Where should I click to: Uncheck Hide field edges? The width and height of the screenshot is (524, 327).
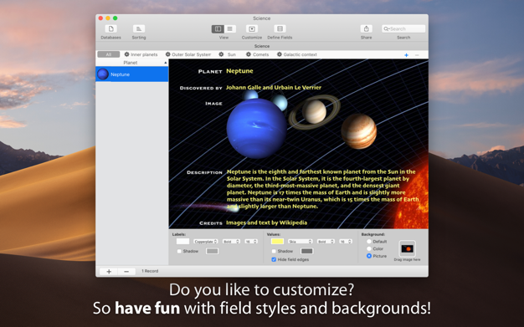pos(274,259)
